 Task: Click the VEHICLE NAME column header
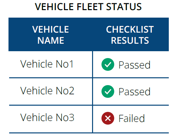pyautogui.click(x=51, y=35)
